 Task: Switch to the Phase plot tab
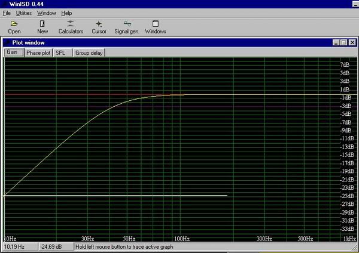coord(38,53)
